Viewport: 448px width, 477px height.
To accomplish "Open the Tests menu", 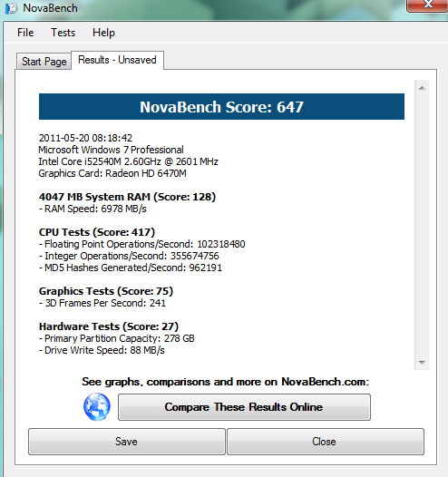I will [63, 33].
